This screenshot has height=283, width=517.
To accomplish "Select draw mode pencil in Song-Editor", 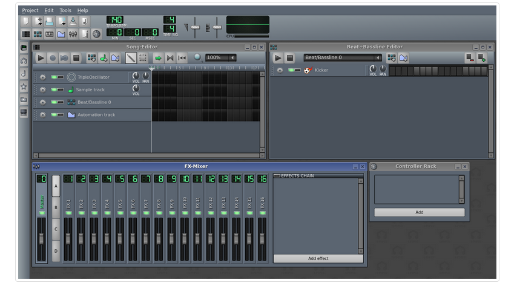I will click(131, 58).
